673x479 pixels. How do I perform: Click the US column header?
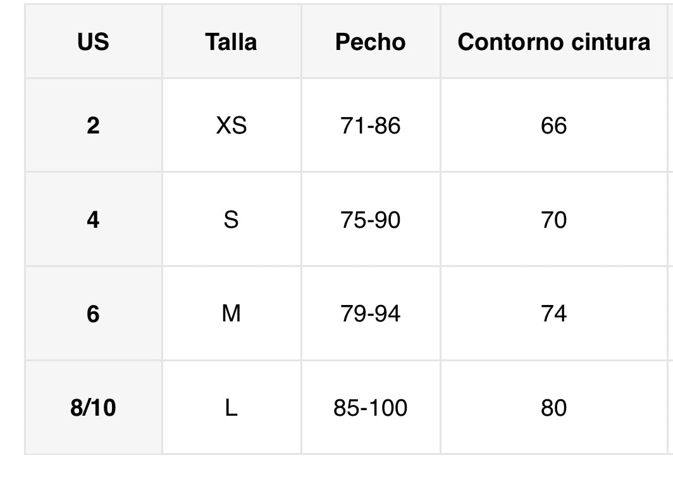pyautogui.click(x=93, y=42)
